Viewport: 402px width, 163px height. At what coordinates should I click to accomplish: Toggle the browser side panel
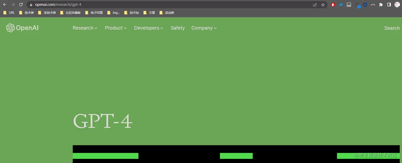pos(389,5)
